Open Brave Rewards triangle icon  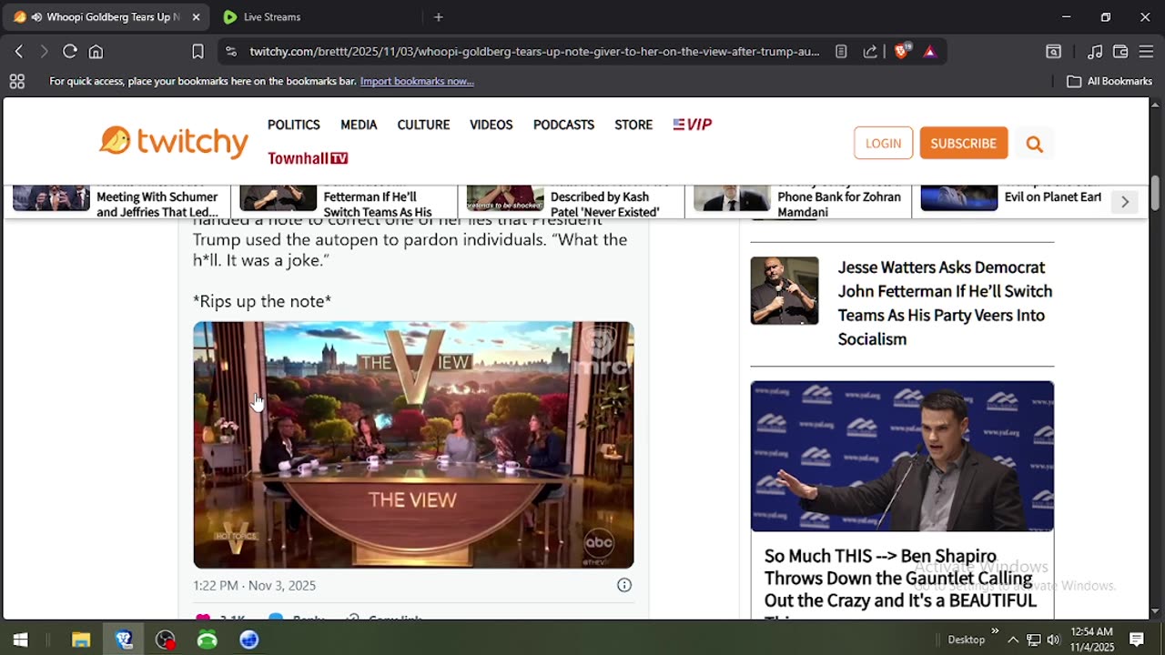pos(929,52)
